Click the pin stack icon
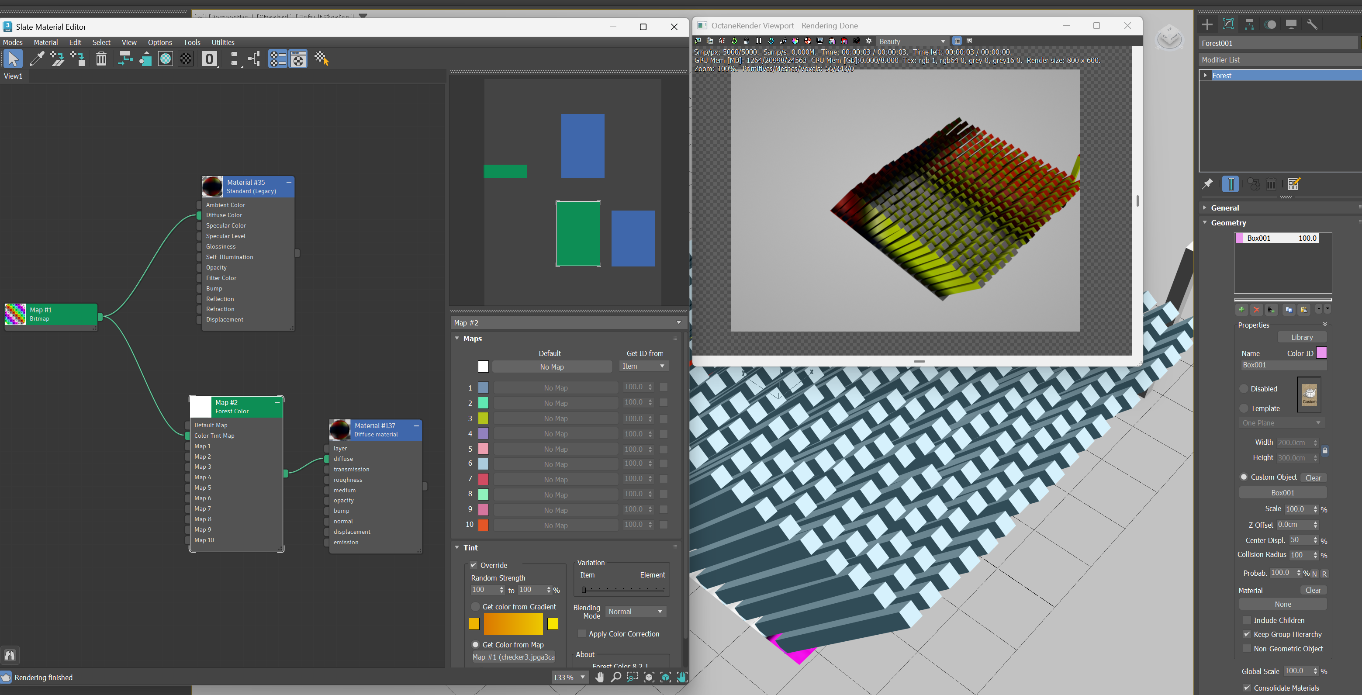Image resolution: width=1362 pixels, height=695 pixels. (x=1207, y=184)
